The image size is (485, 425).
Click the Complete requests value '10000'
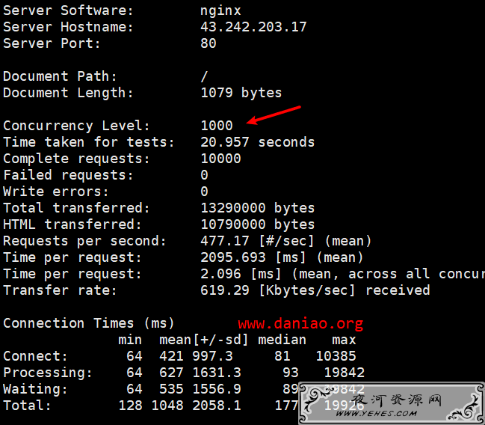[220, 159]
